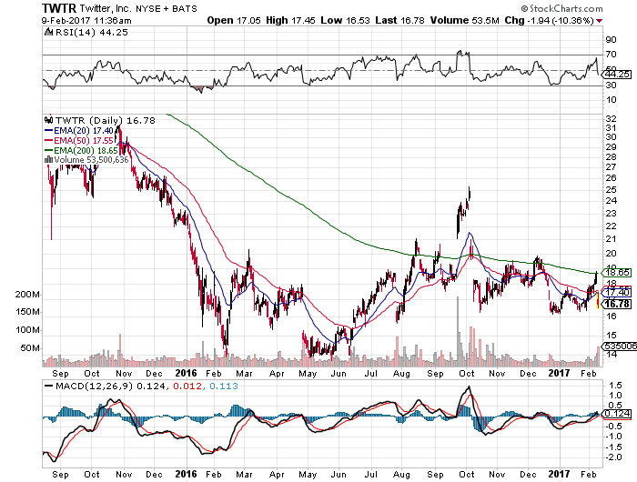Viewport: 637px width, 482px height.
Task: Click the MACD(12,26,9) 0.124 label
Action: pyautogui.click(x=110, y=387)
